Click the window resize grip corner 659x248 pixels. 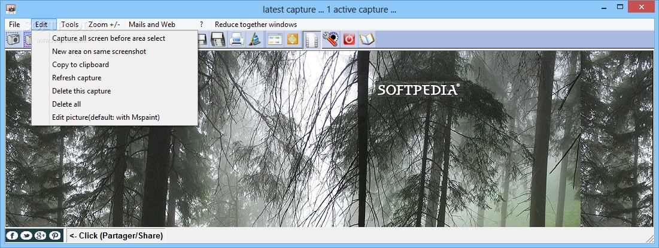[x=650, y=239]
